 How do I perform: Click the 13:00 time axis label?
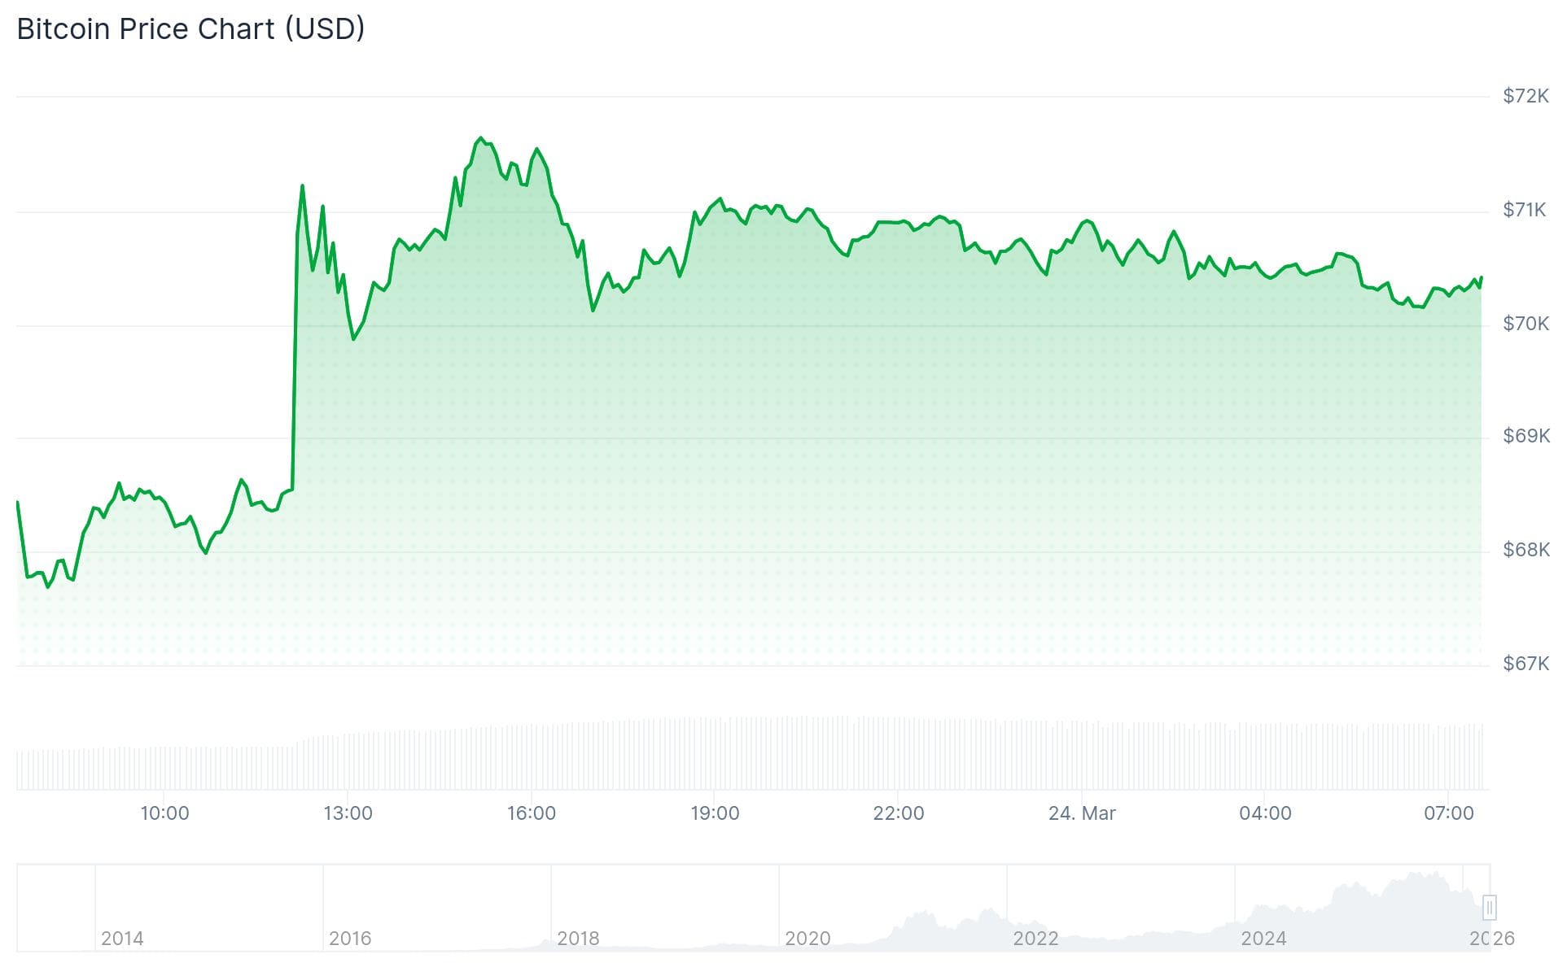tap(348, 813)
